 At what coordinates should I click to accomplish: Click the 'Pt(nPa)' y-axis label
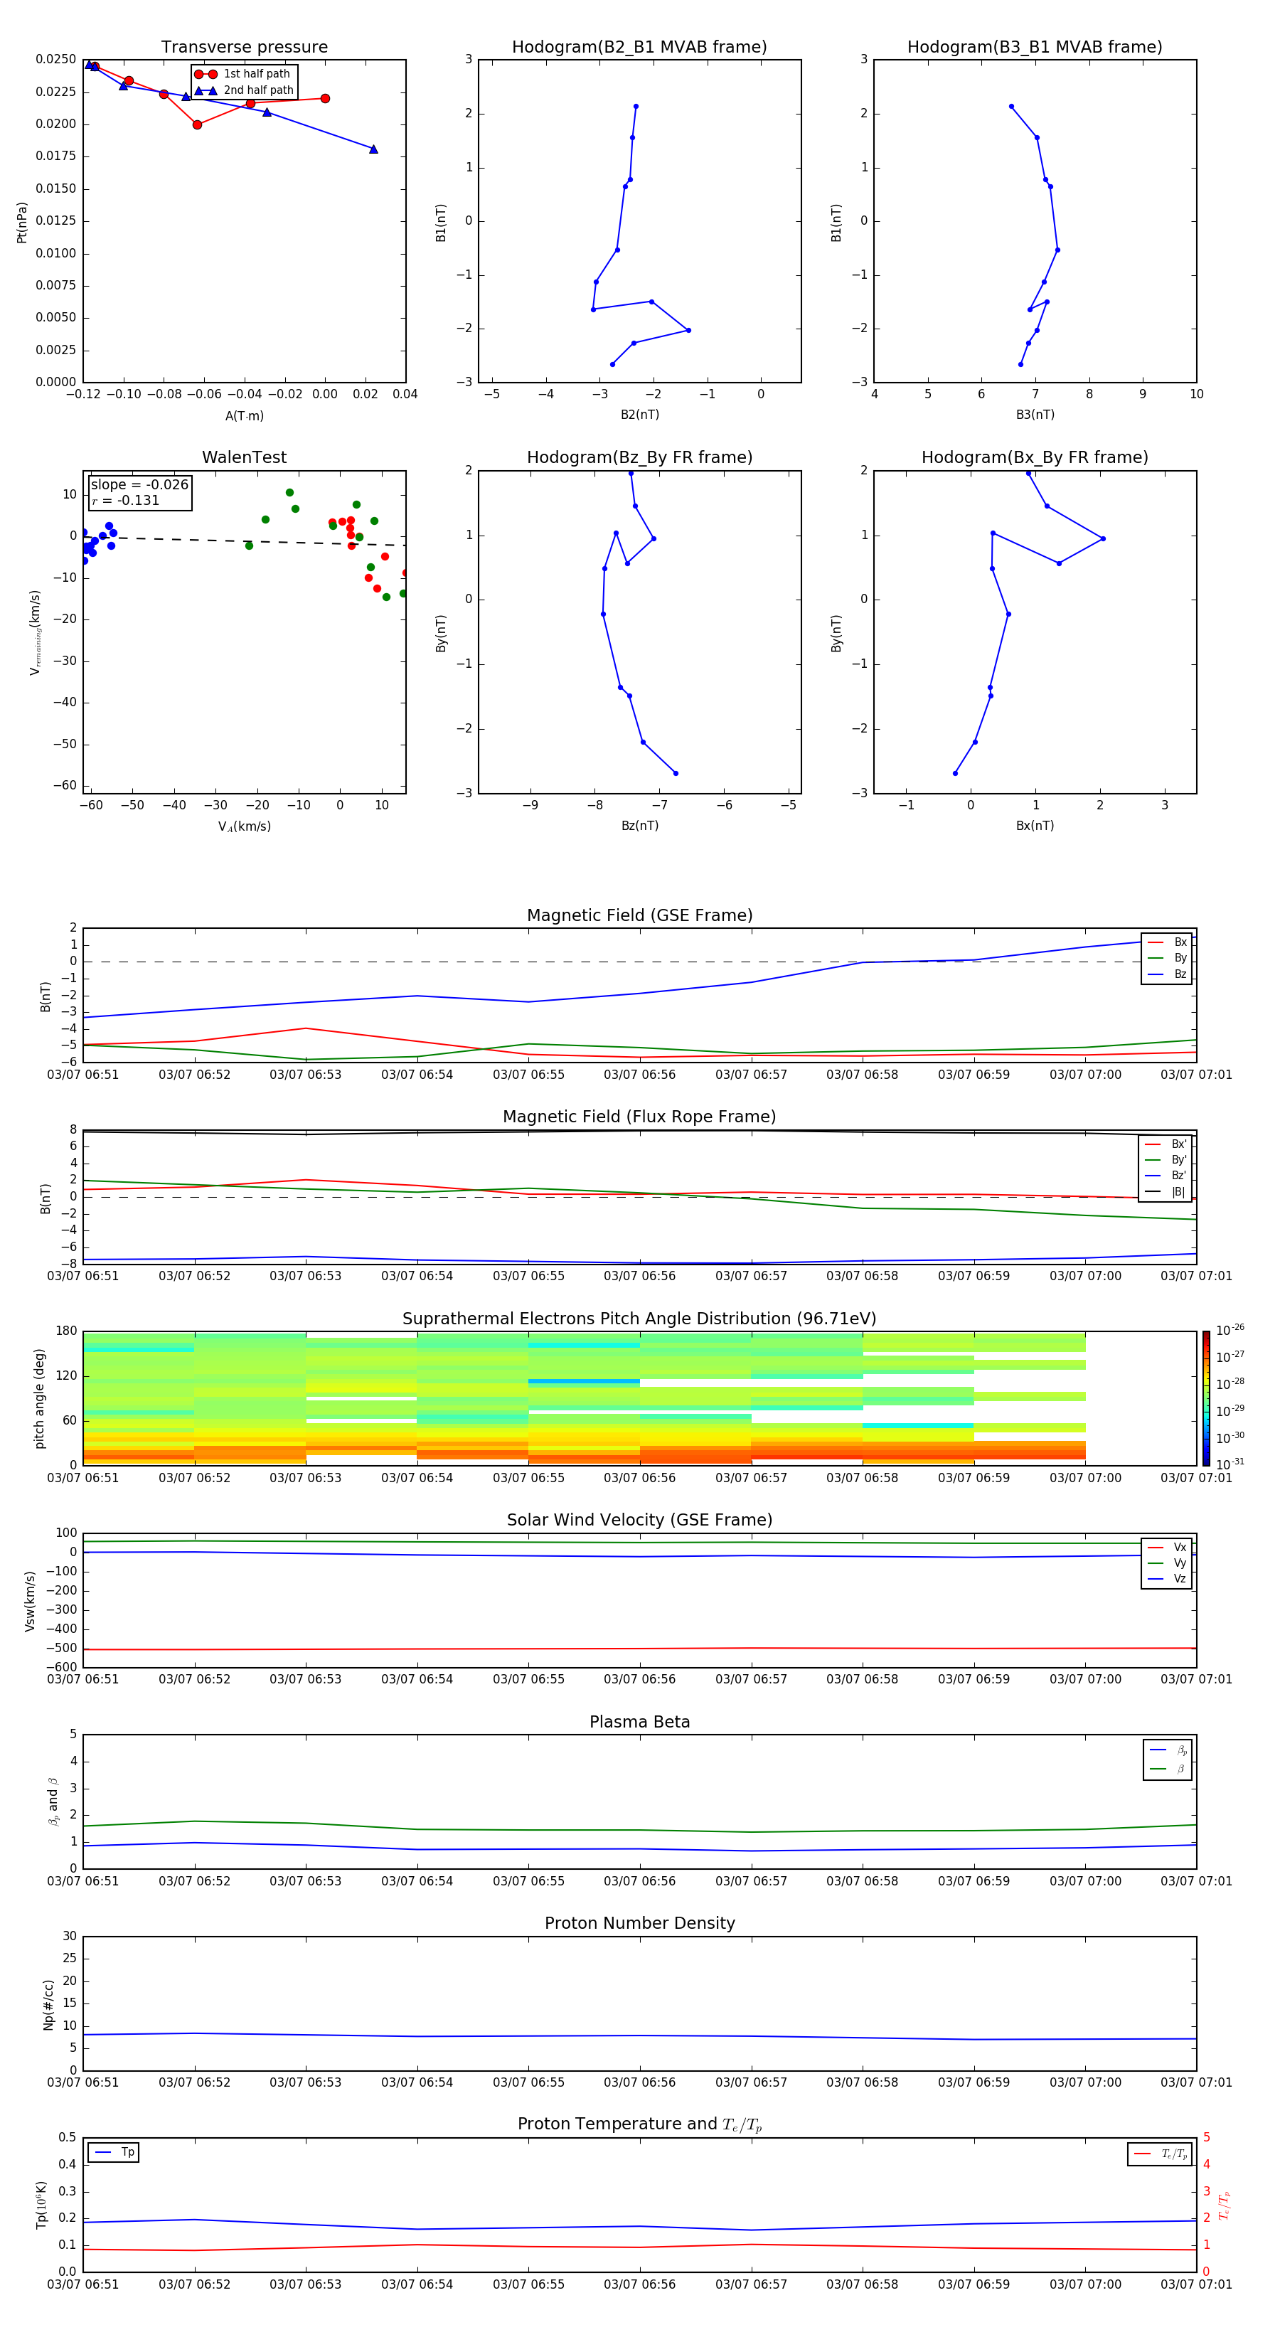pyautogui.click(x=22, y=221)
